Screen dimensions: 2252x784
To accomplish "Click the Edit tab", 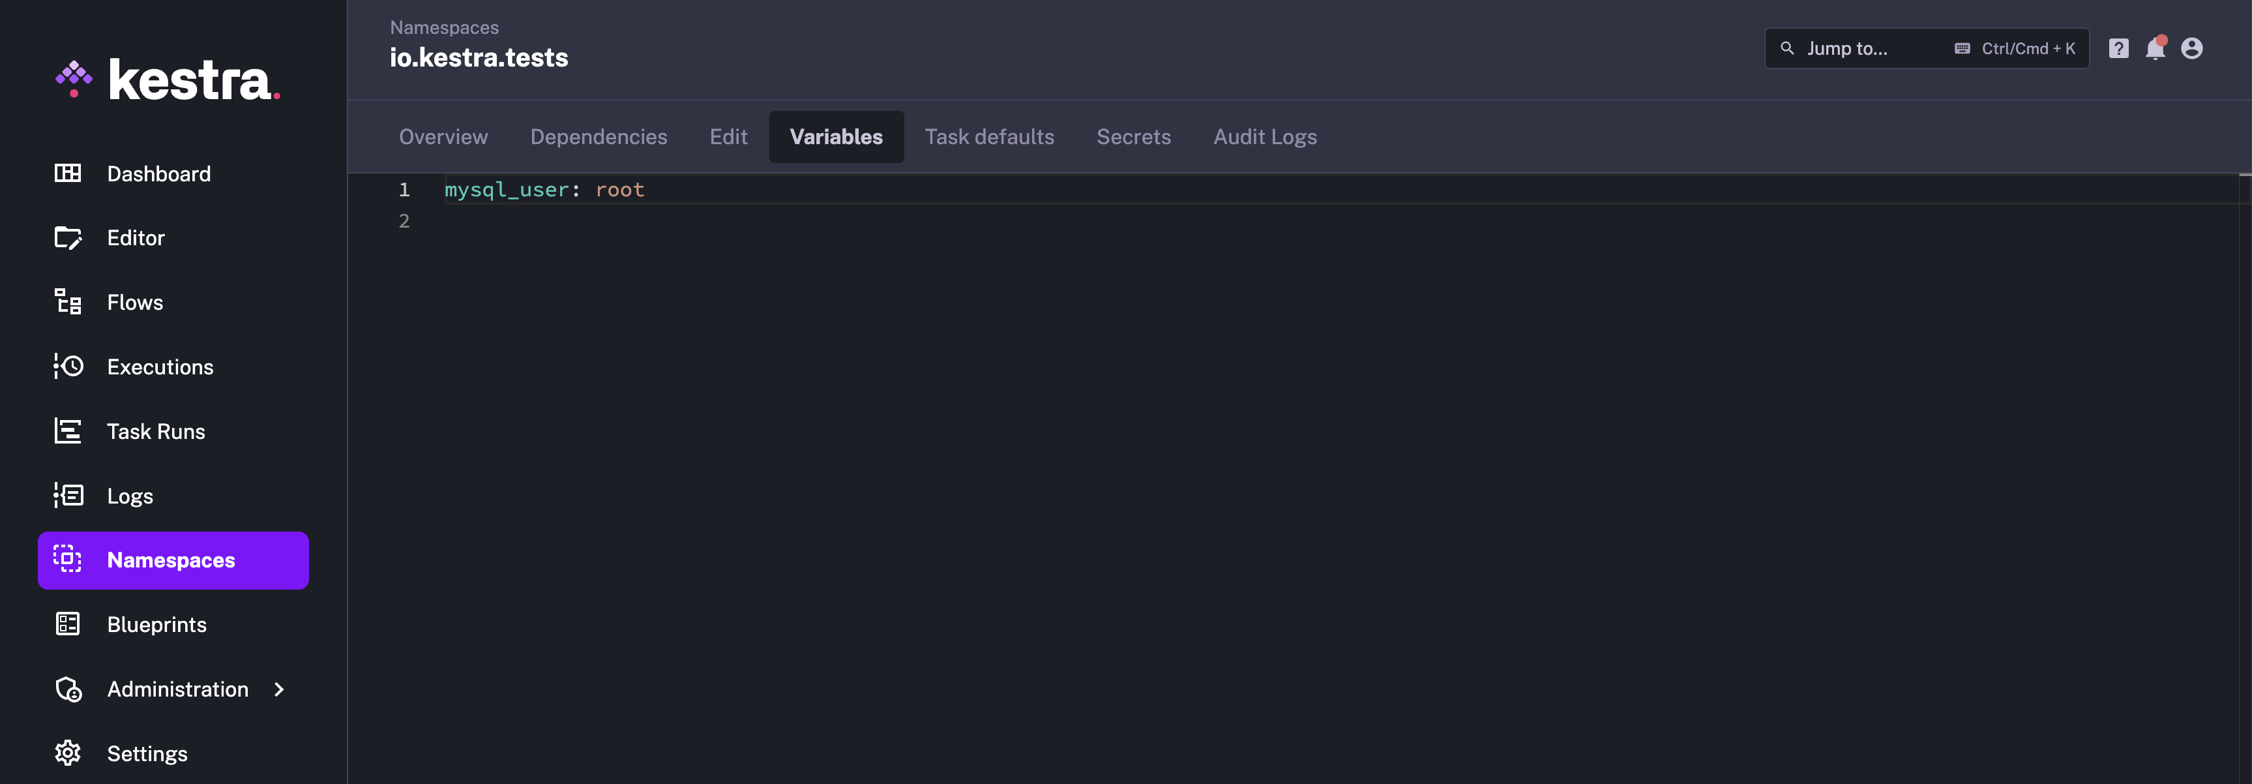I will 728,136.
